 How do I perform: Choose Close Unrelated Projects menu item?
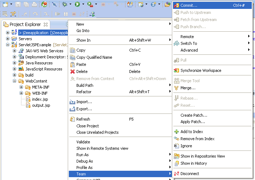coord(120,132)
